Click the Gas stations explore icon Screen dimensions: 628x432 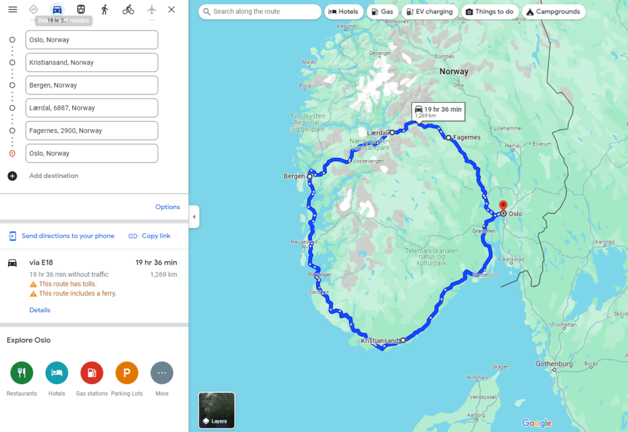pyautogui.click(x=92, y=373)
